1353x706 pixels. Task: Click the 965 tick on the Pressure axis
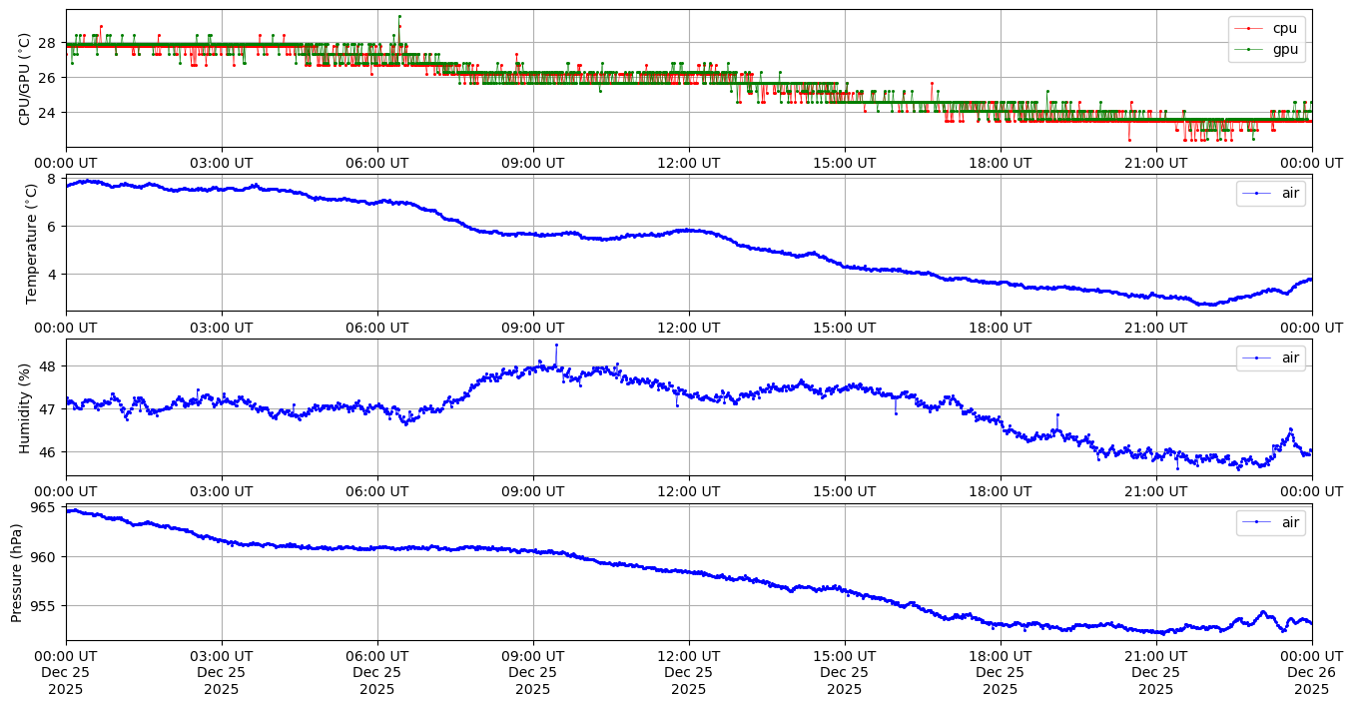(45, 507)
